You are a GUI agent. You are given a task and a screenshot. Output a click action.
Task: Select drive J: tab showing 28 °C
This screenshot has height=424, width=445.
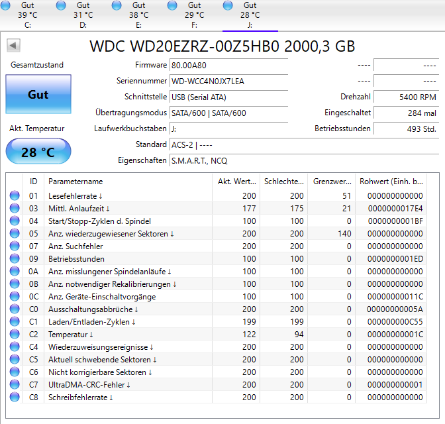250,15
